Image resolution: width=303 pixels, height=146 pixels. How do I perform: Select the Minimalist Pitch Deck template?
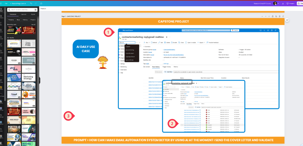[x=29, y=61]
